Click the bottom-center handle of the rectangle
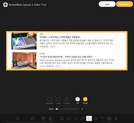Viewport: 134px width, 123px height. 67,70
